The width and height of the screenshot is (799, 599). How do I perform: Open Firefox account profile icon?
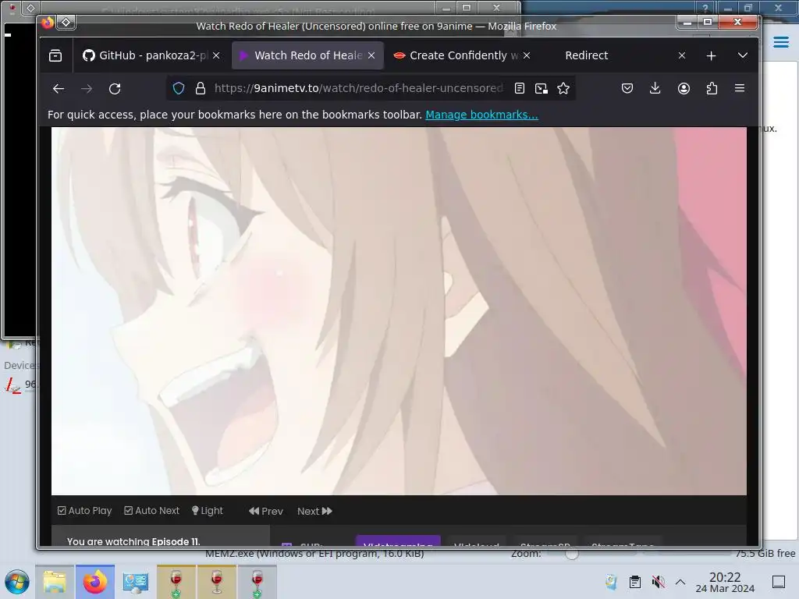click(x=684, y=89)
